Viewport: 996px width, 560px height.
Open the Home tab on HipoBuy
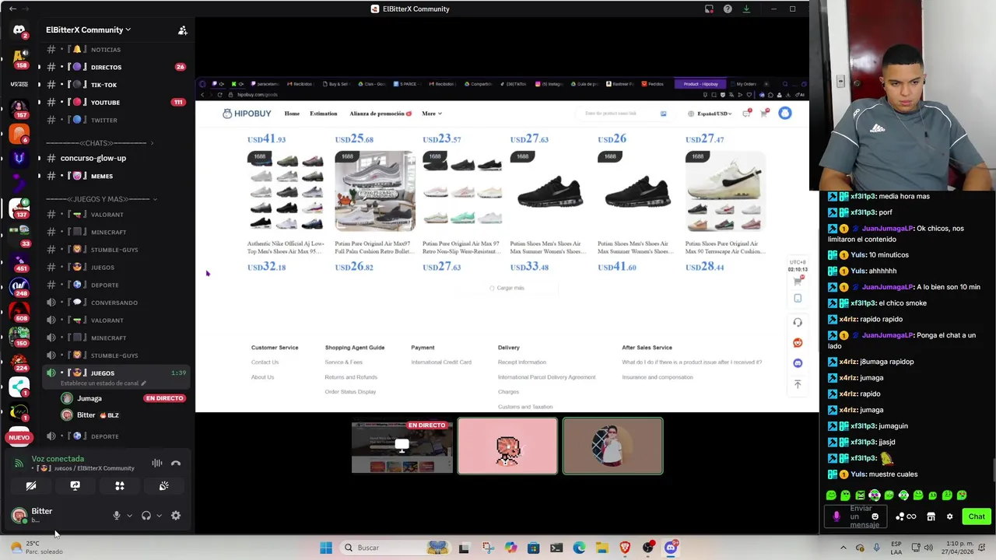coord(292,114)
